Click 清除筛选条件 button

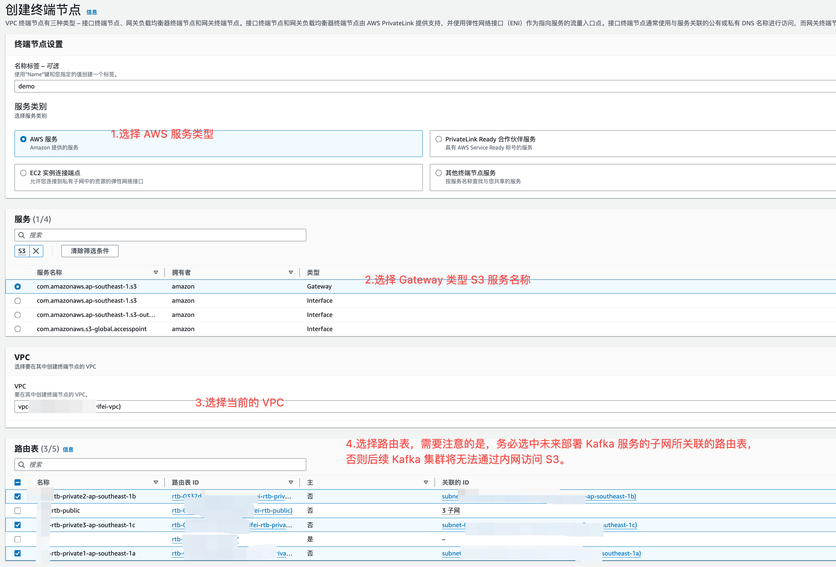pos(89,251)
